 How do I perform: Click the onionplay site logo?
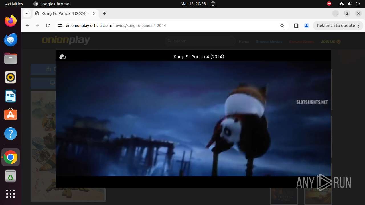66,40
